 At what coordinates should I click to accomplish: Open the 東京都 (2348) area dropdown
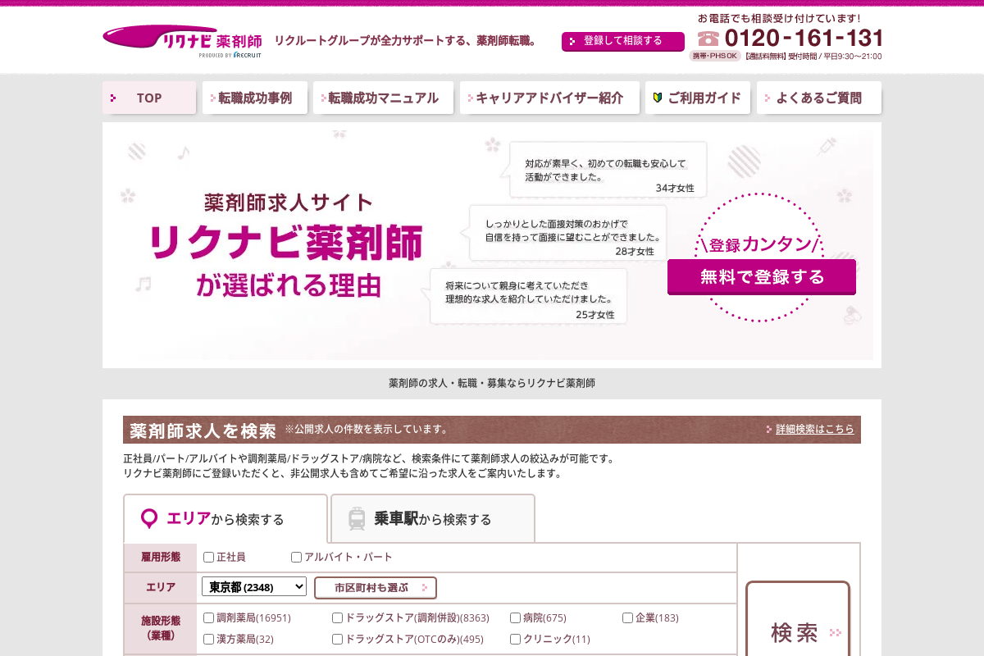coord(254,586)
